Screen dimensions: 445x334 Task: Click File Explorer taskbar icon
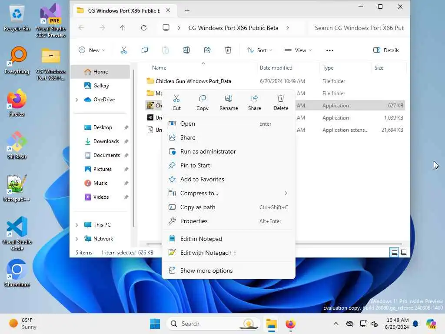click(271, 324)
